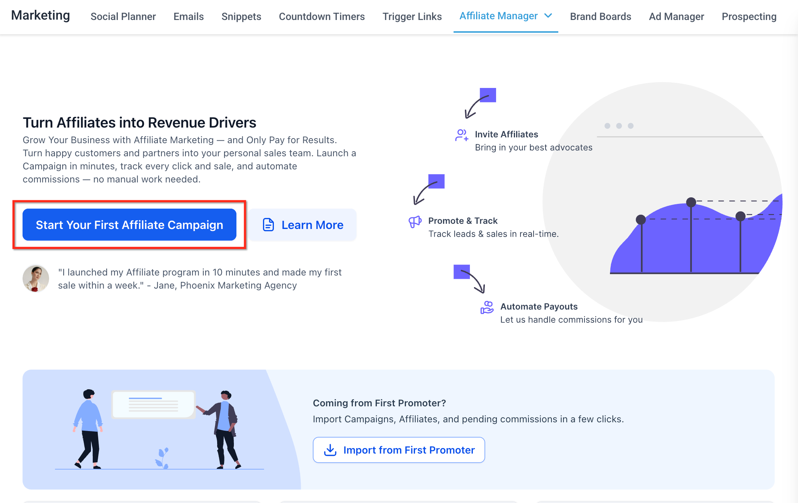This screenshot has width=798, height=503.
Task: Click the Invite Affiliates label
Action: [506, 134]
